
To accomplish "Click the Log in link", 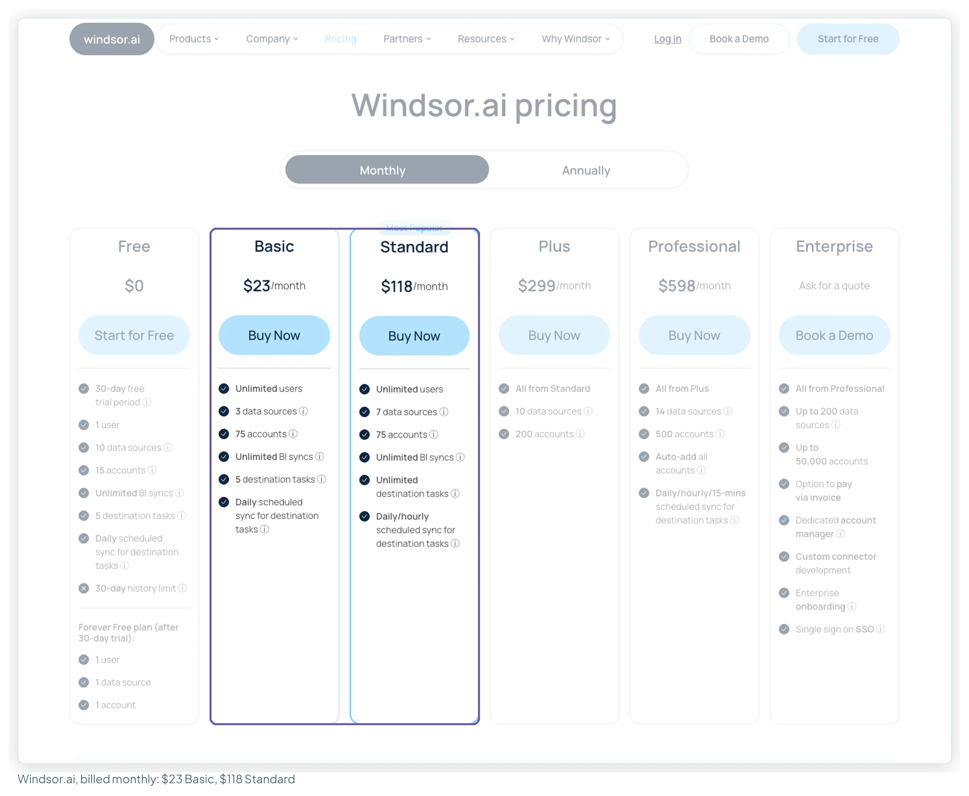I will pos(667,39).
